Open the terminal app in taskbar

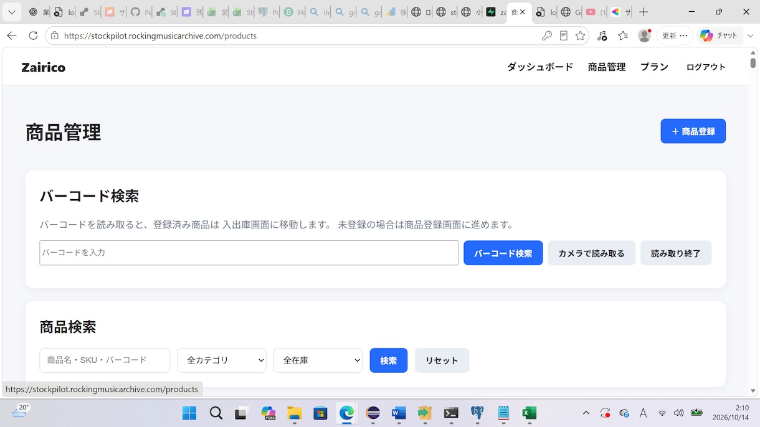[451, 413]
